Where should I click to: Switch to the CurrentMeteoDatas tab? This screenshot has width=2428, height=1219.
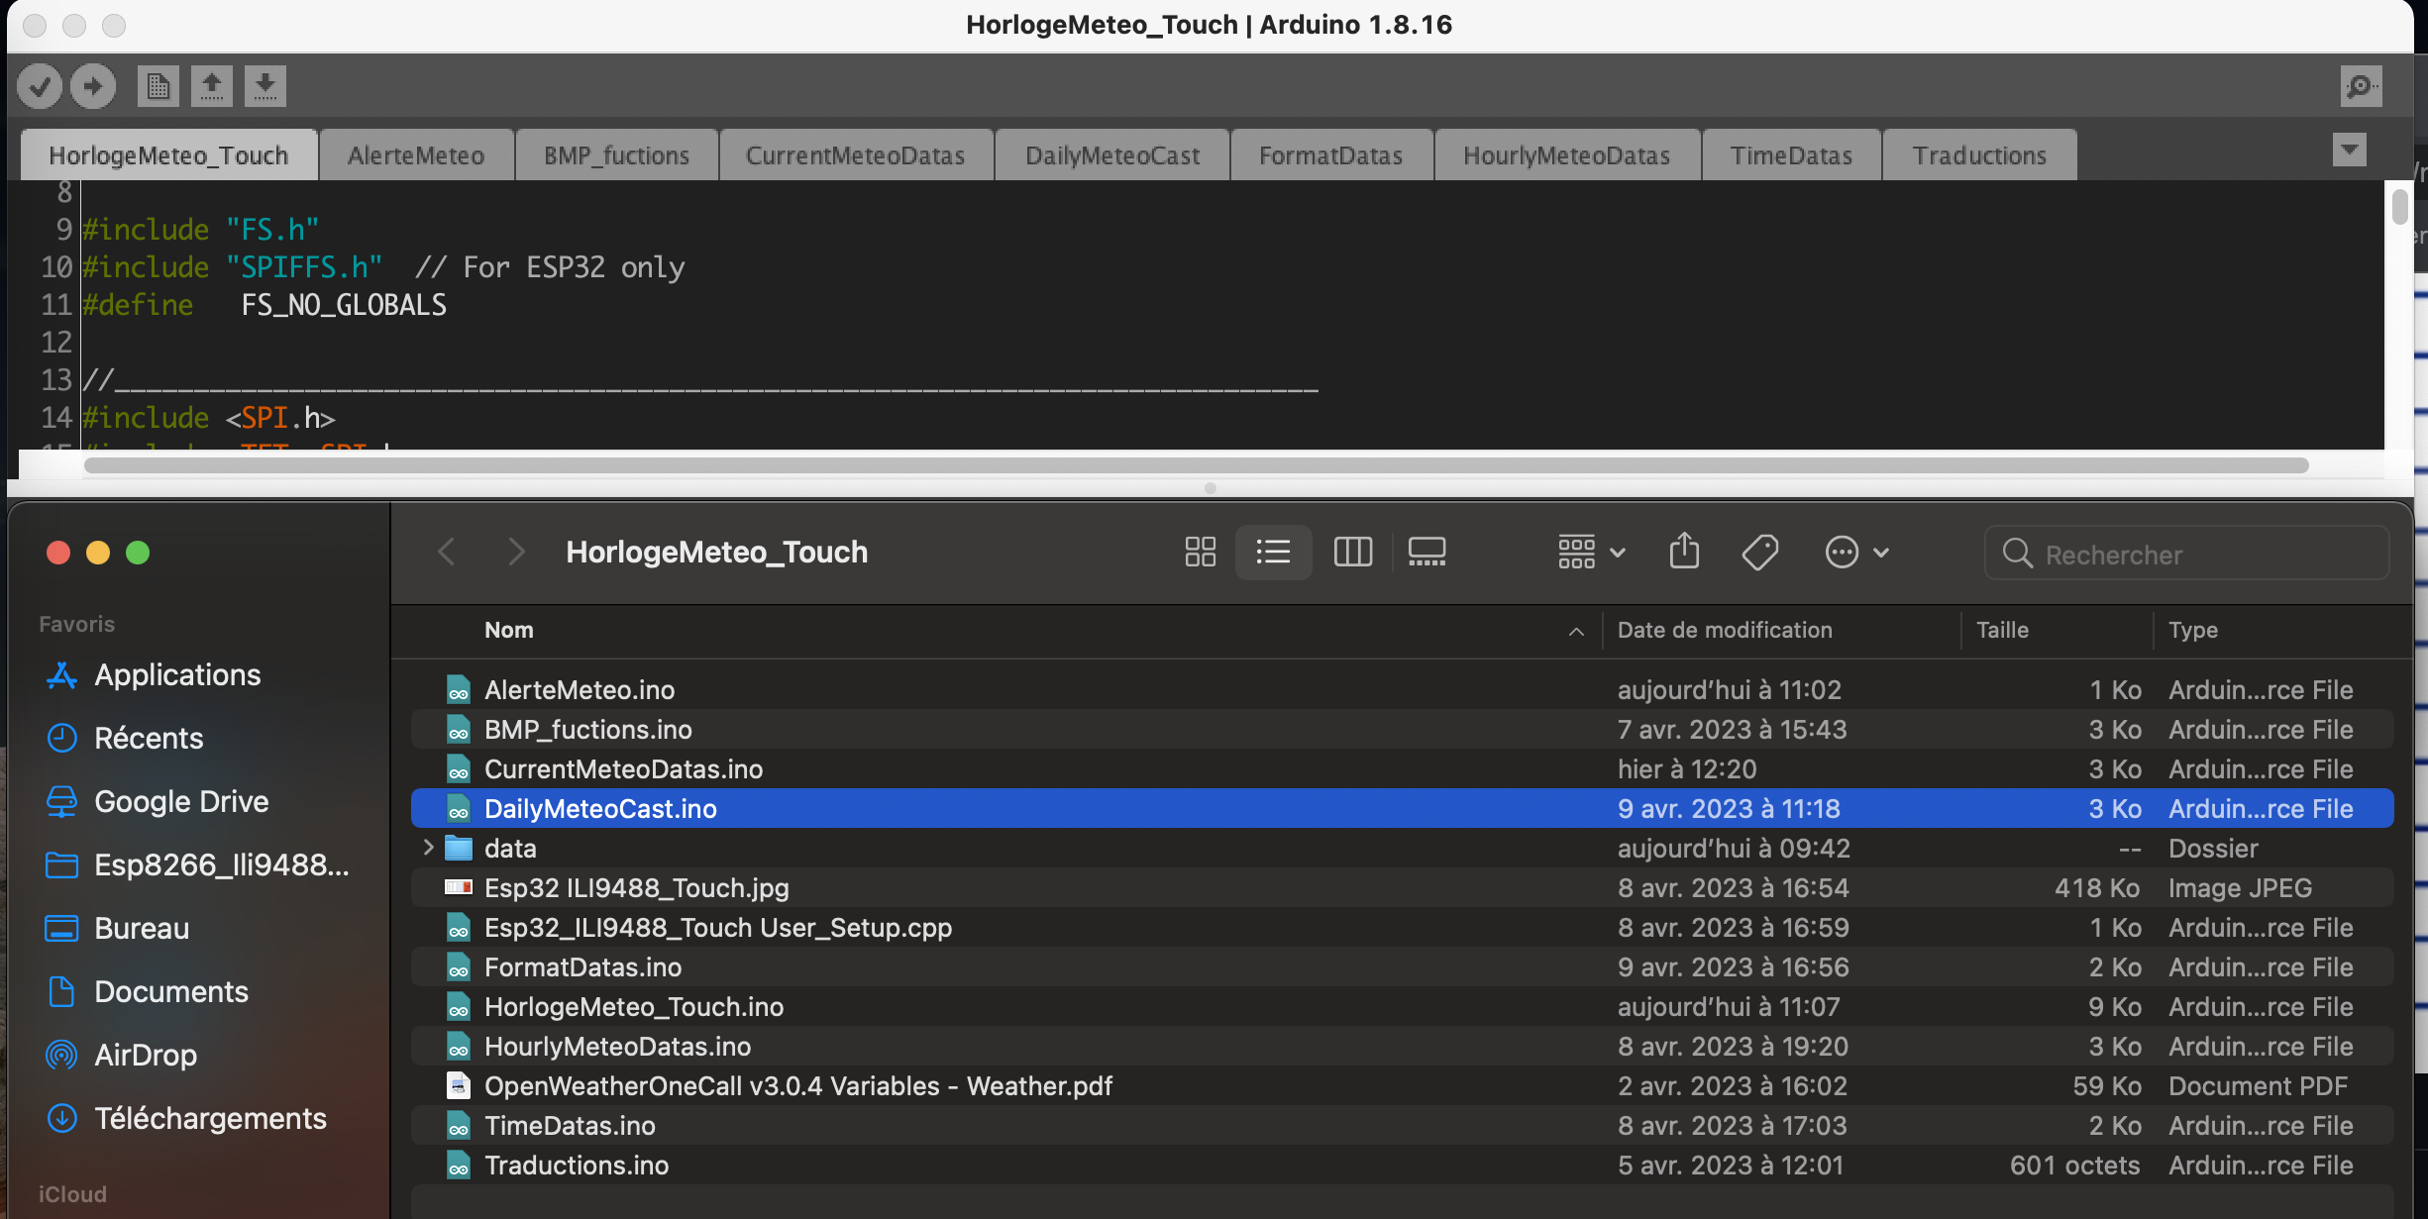click(x=855, y=155)
